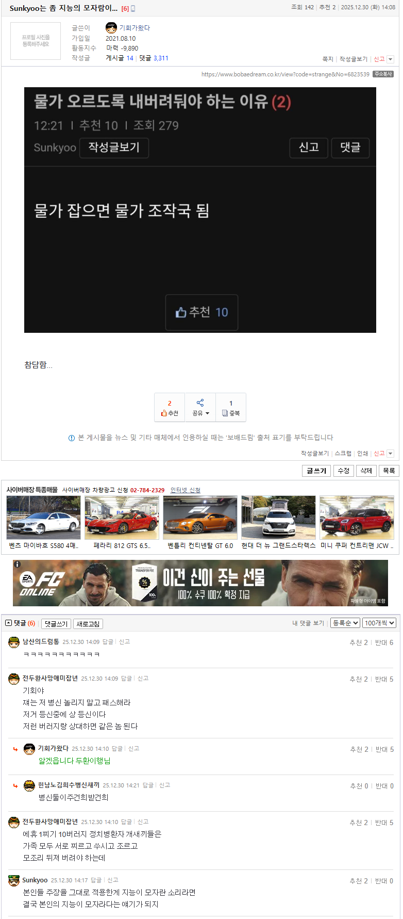Click the 댓글쓰기 button
The image size is (403, 919).
(x=56, y=624)
